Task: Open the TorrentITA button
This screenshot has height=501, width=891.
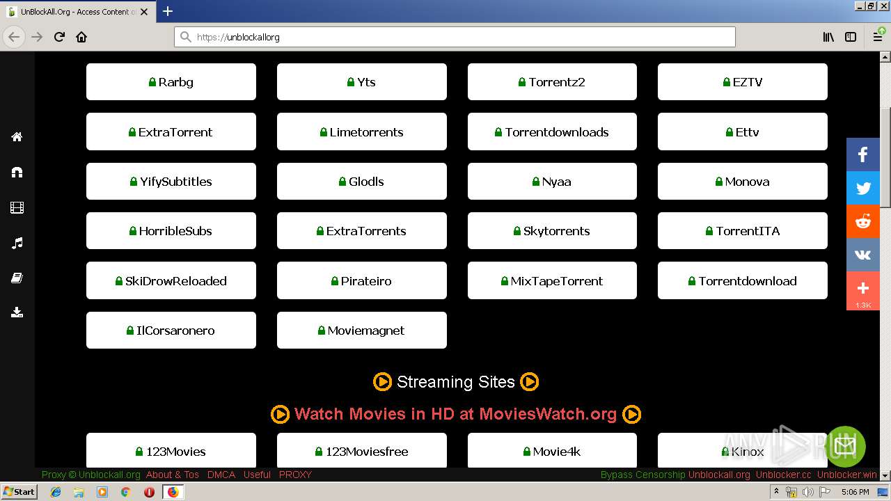Action: [x=743, y=231]
